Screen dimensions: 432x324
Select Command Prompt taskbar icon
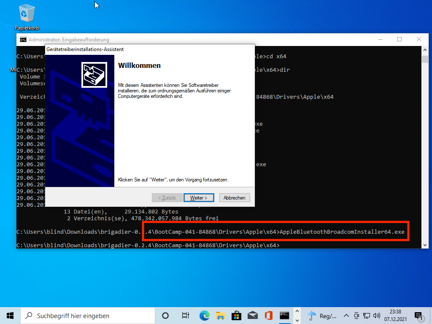point(284,316)
